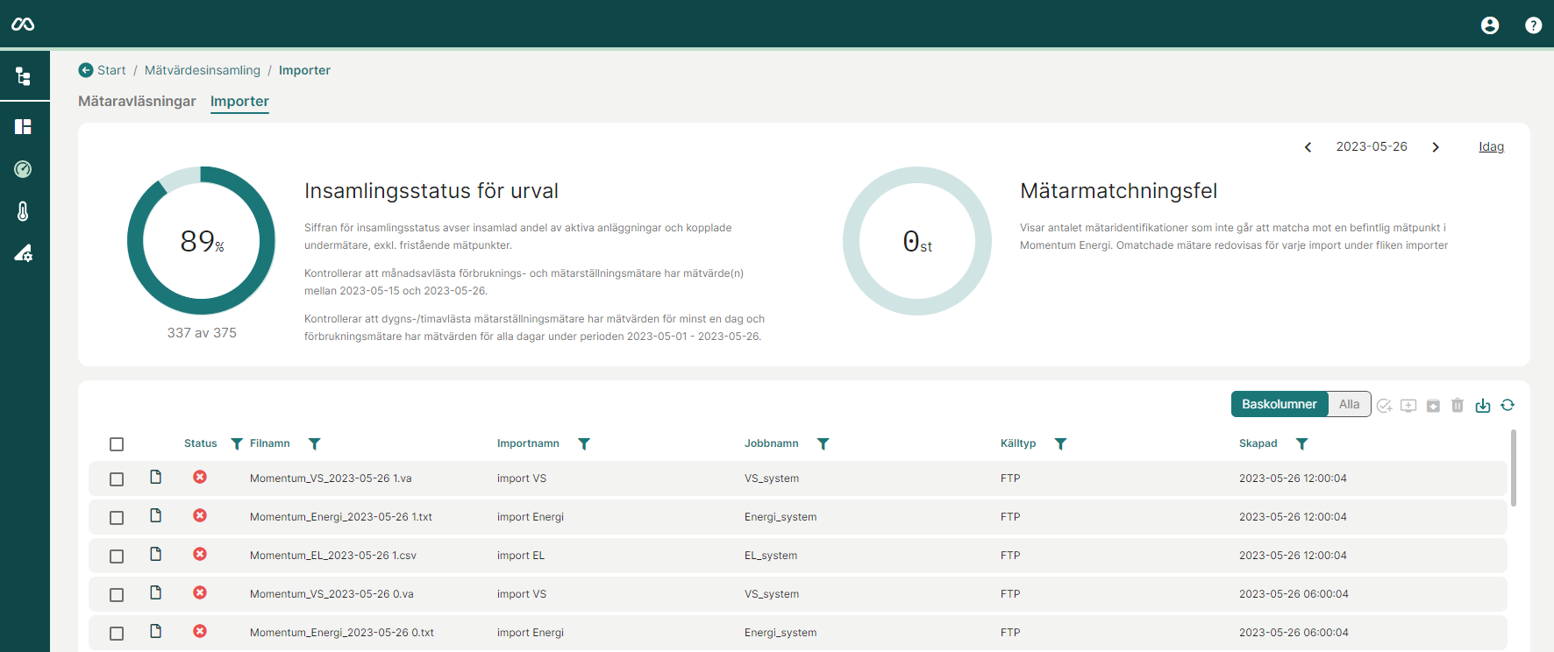Check the row Momentum_Energi_2023-05-26 1.txt
This screenshot has width=1554, height=652.
tap(117, 518)
